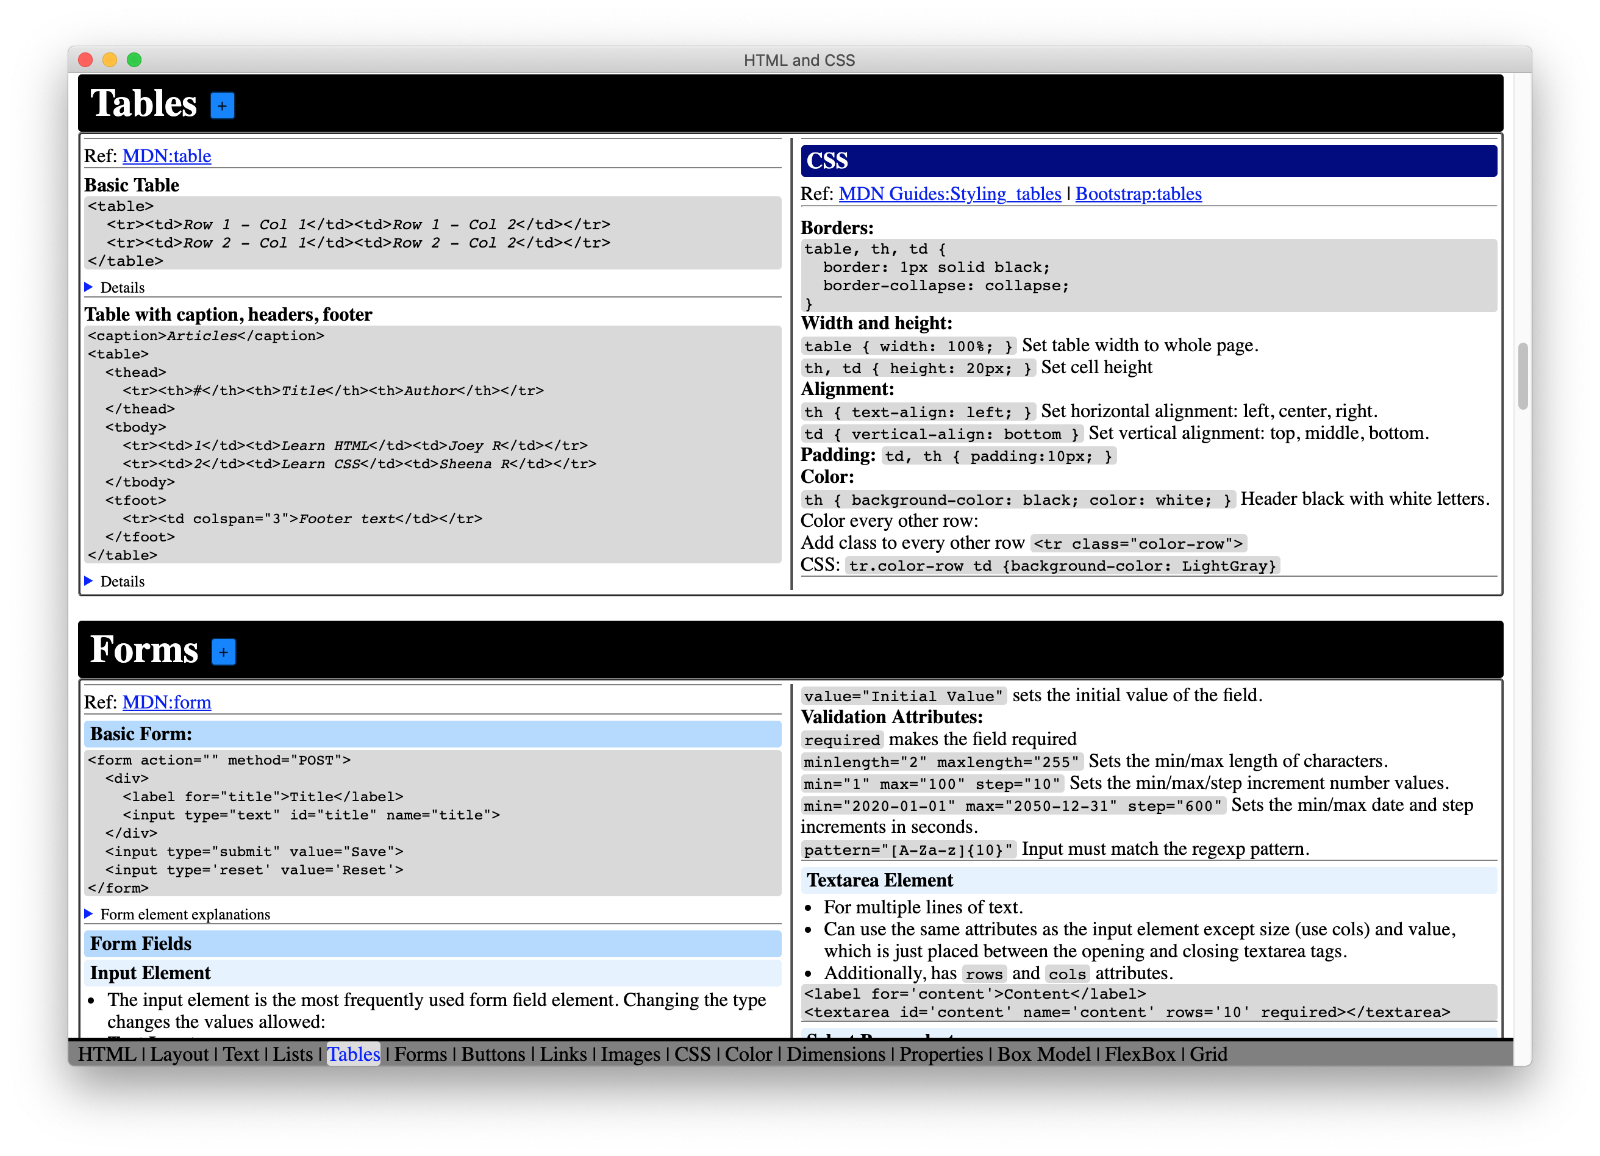Open the Bootstrap:tables link
The height and width of the screenshot is (1156, 1600).
tap(1138, 194)
